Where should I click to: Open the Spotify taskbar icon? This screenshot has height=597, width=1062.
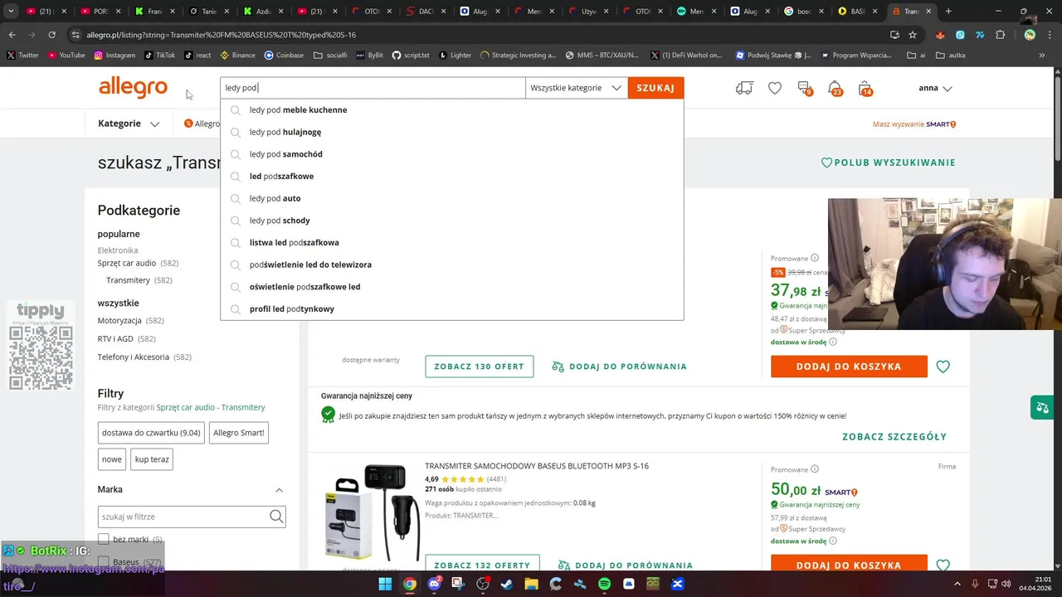point(604,584)
